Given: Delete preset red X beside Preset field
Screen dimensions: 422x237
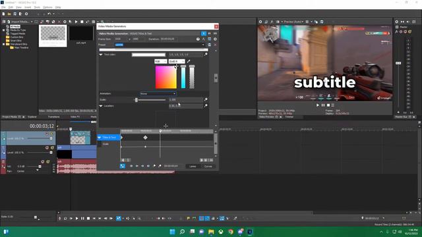Looking at the screenshot, I should [x=215, y=45].
